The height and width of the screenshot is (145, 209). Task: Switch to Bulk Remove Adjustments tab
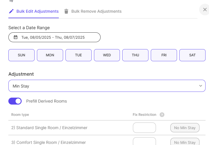click(x=96, y=12)
